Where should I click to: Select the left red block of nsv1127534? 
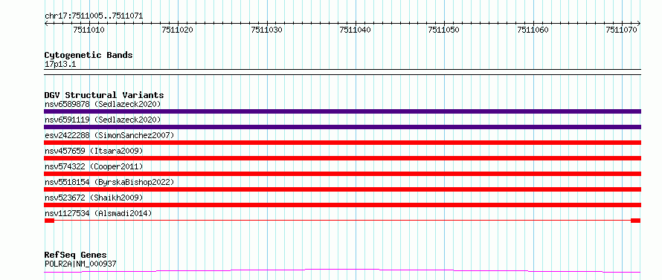coord(49,221)
